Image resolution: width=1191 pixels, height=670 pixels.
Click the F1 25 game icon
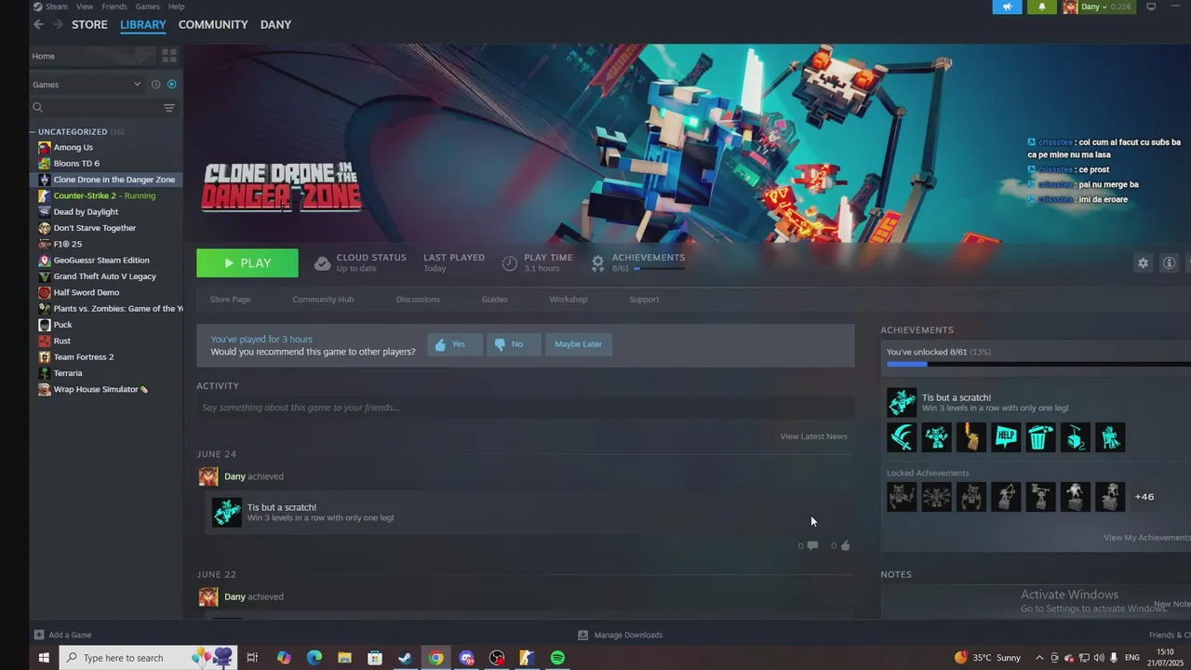click(44, 244)
